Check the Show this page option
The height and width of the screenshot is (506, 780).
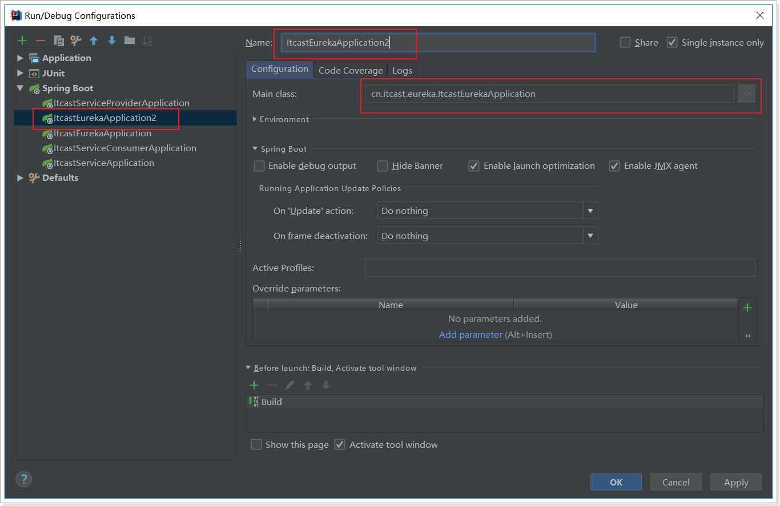(x=256, y=444)
